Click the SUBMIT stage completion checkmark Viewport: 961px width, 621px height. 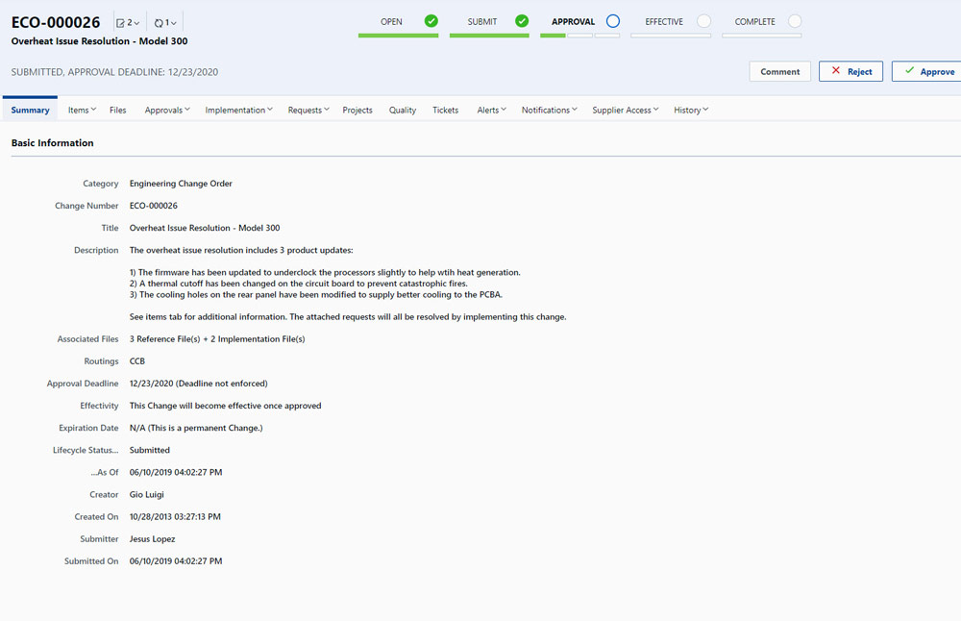(523, 19)
